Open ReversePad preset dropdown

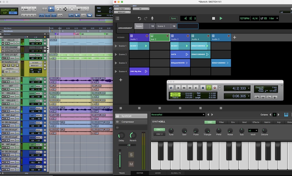click(x=178, y=115)
